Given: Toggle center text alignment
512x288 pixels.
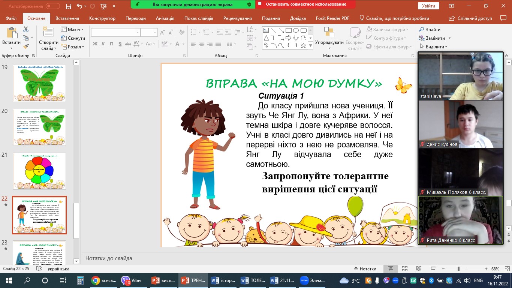Looking at the screenshot, I should [202, 44].
